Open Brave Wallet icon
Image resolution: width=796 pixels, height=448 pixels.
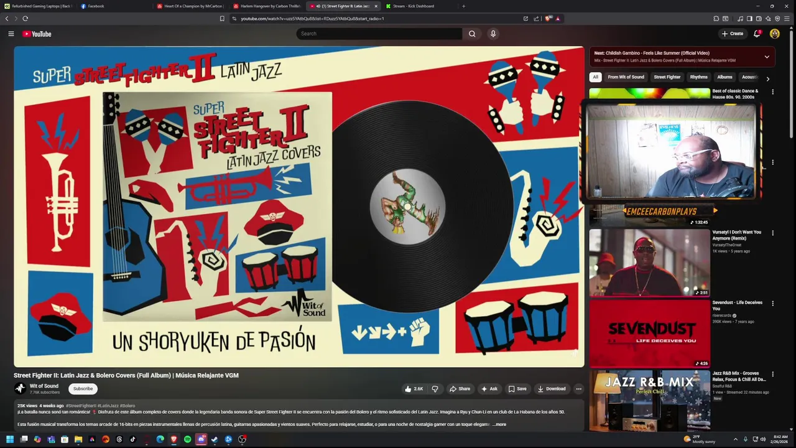759,19
